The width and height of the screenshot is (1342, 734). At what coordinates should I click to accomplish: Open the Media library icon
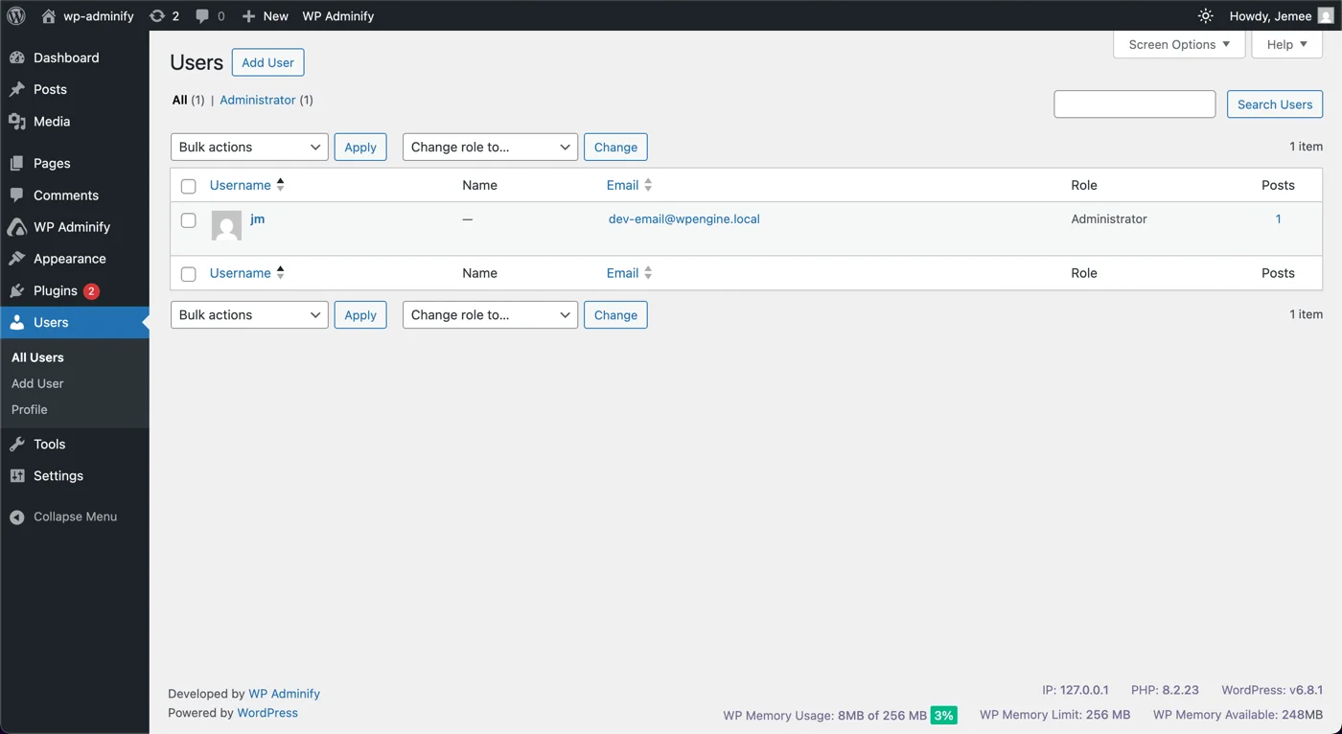click(16, 122)
